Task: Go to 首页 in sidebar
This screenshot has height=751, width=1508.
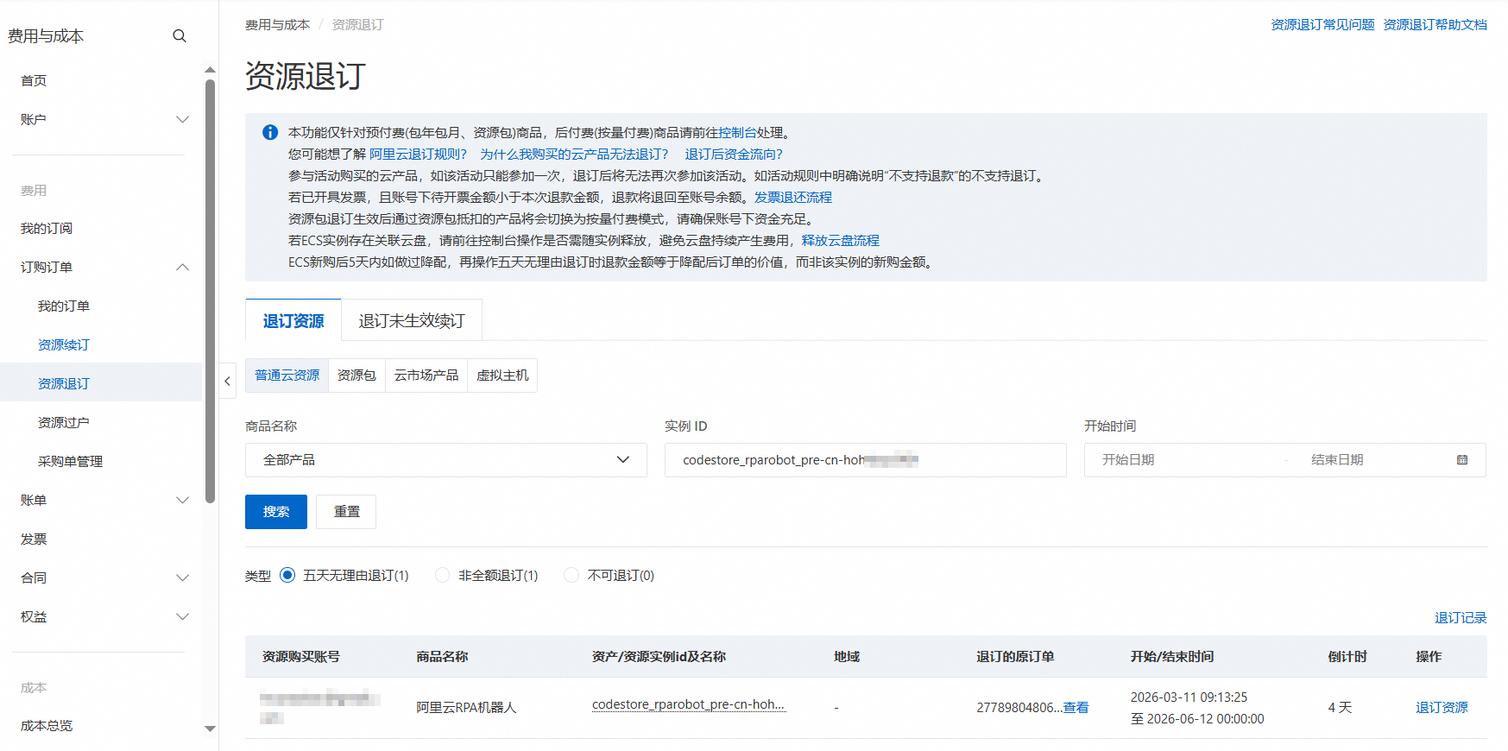Action: pyautogui.click(x=34, y=80)
